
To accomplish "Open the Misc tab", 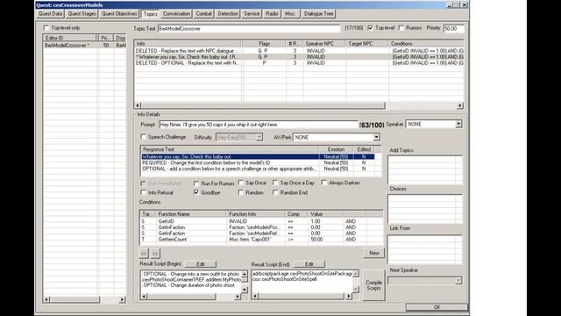I will pyautogui.click(x=290, y=14).
